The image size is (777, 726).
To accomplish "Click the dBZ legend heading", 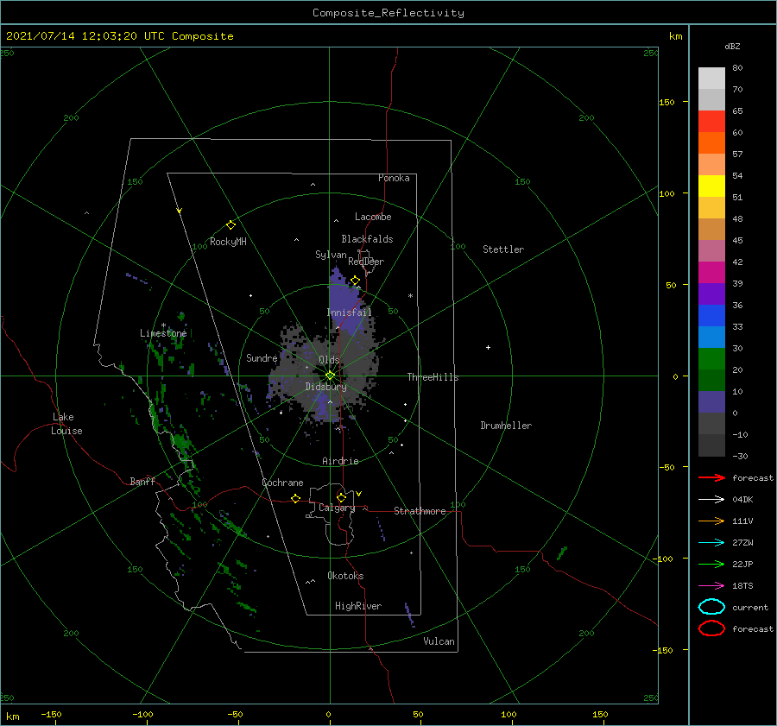I will tap(732, 46).
